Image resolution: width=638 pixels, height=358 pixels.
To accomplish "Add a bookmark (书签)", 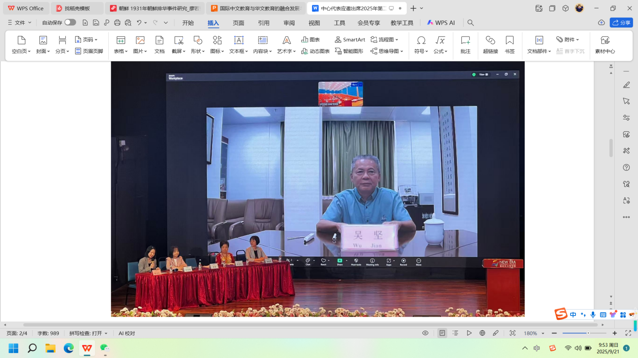I will [x=509, y=45].
